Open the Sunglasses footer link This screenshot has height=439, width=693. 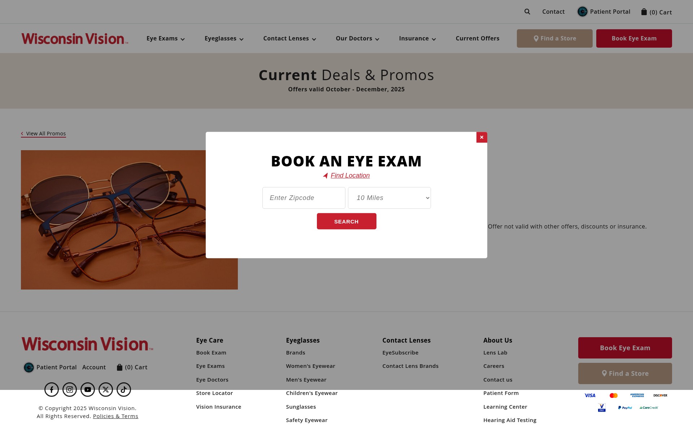click(301, 407)
